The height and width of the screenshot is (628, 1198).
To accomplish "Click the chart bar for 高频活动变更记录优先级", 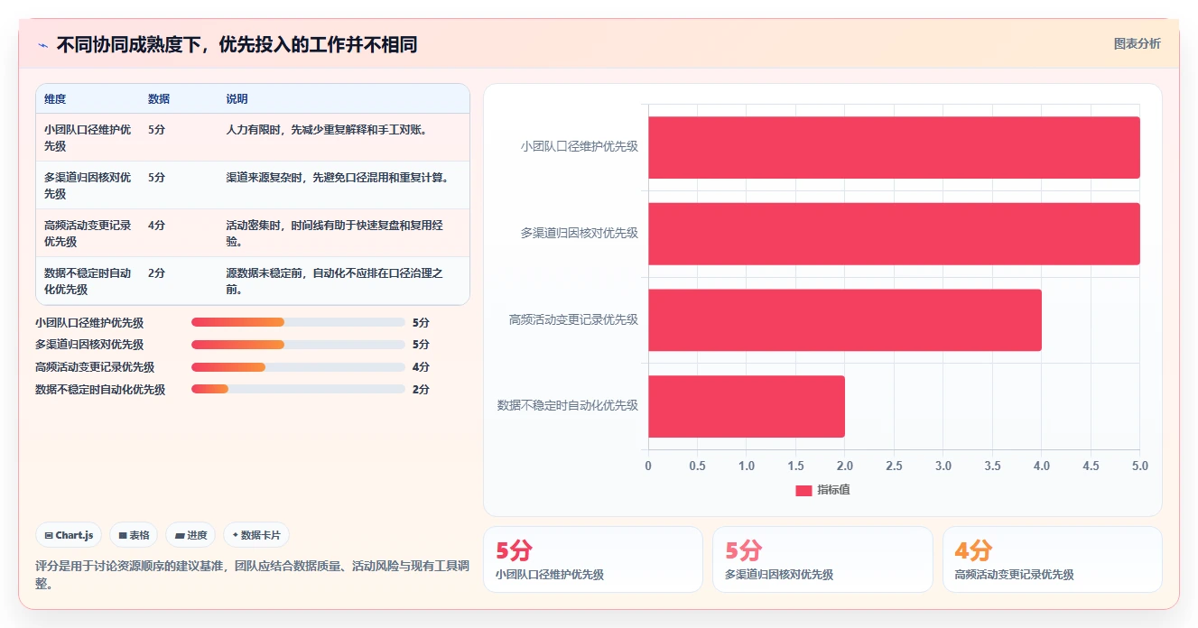I will click(x=845, y=320).
